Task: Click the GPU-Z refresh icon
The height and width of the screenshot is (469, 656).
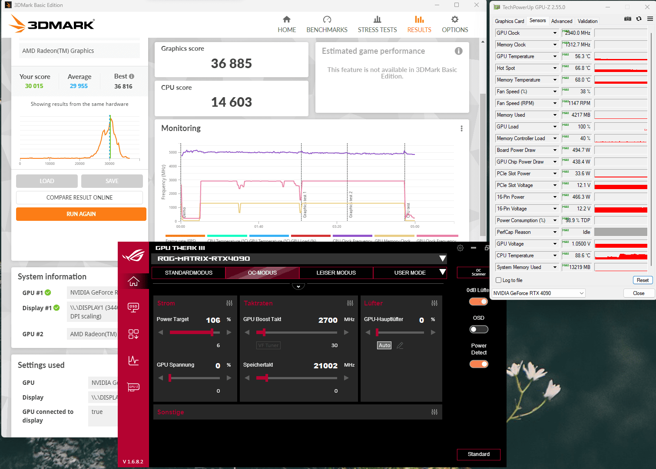Action: click(639, 19)
